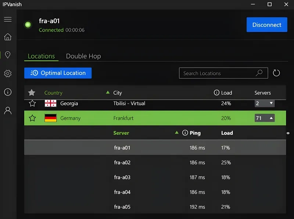Refresh the server list
294x219 pixels.
(276, 73)
